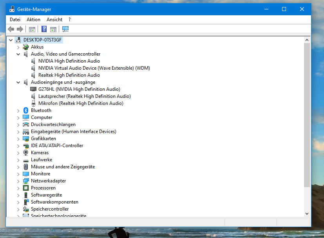Minimize the Geräte-Manager window
Screen dimensions: 324x238
266,9
